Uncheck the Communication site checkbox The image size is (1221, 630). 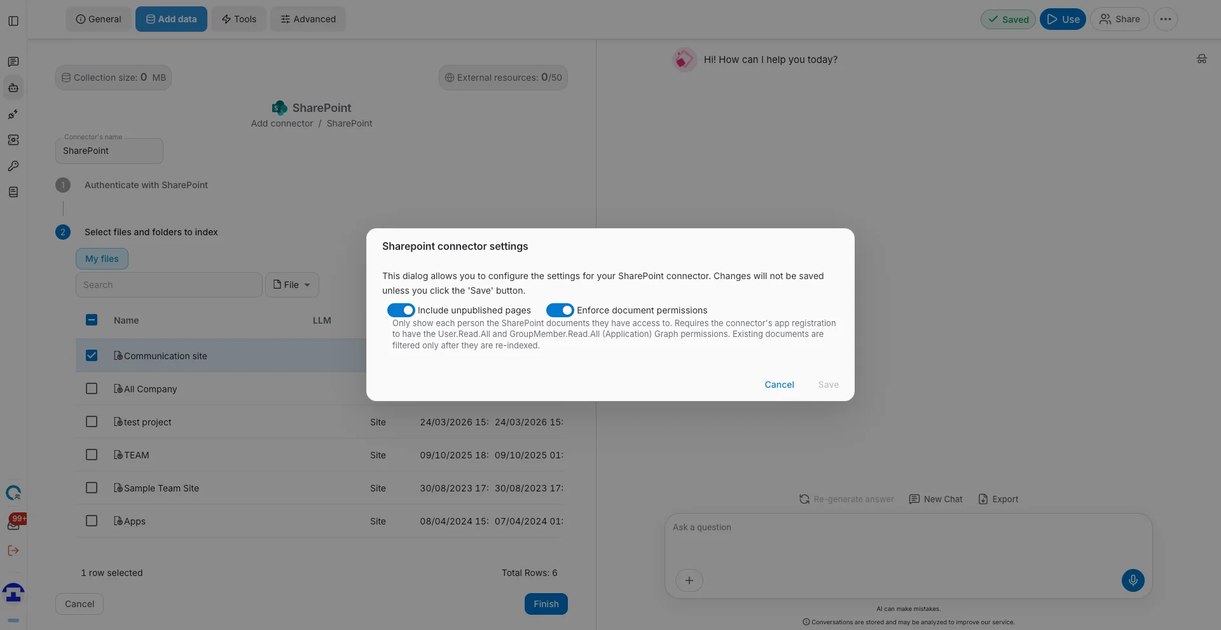92,355
